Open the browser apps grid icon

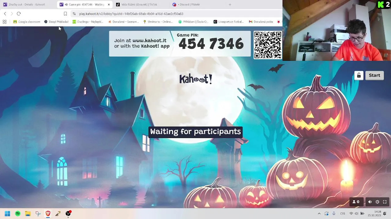(x=5, y=22)
